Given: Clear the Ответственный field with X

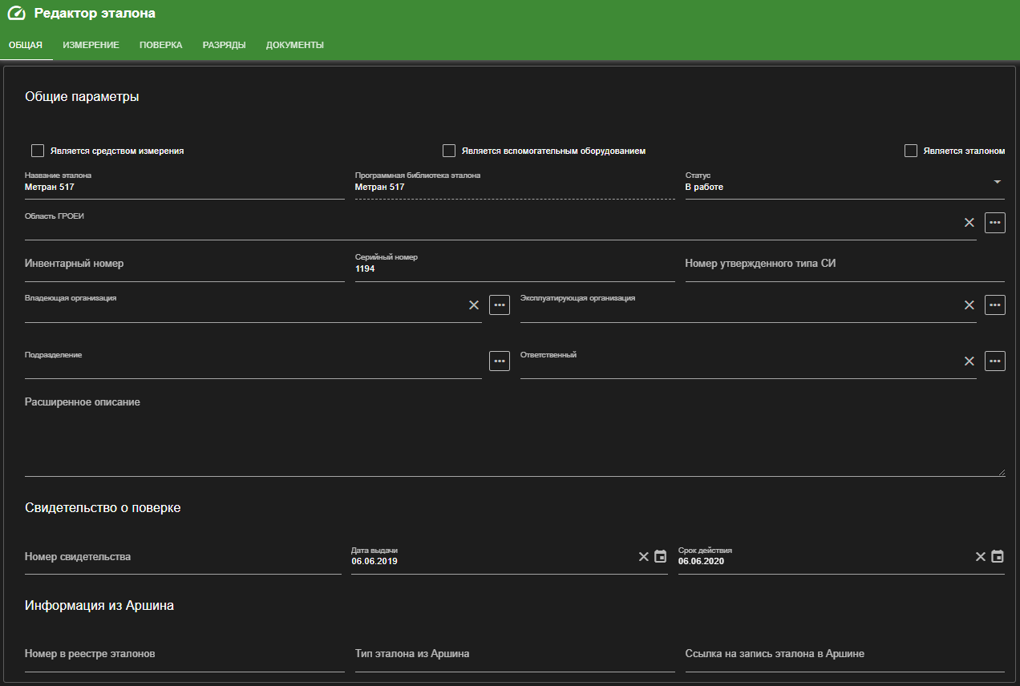Looking at the screenshot, I should (969, 361).
